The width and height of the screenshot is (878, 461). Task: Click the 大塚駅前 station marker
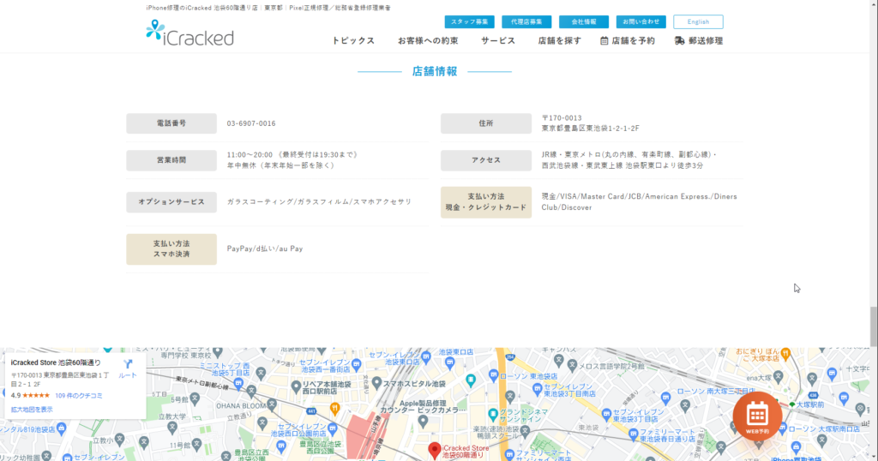pos(792,404)
